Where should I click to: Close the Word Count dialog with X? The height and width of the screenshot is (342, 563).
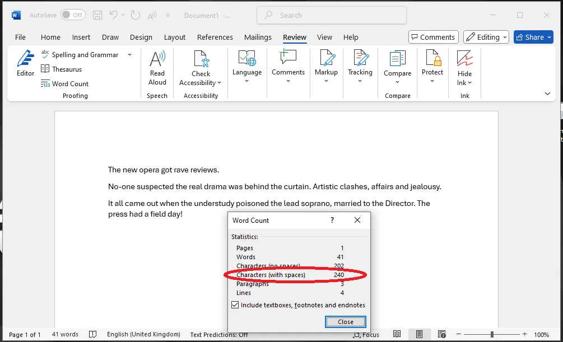[x=357, y=220]
